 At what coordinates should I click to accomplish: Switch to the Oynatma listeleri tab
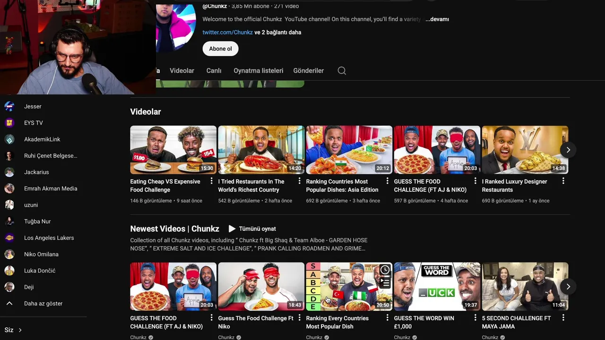[259, 71]
